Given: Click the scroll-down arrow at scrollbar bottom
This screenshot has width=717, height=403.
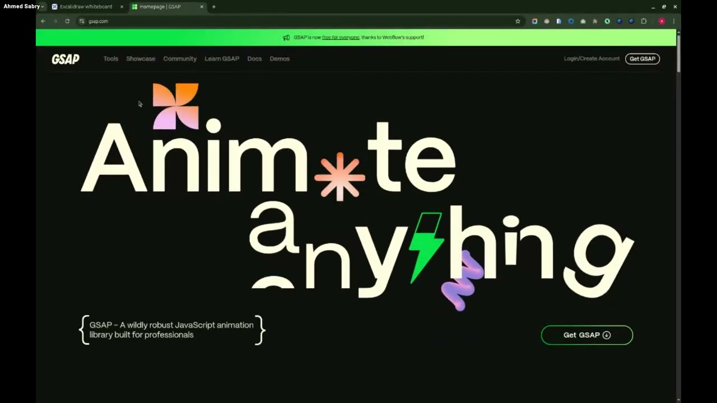Looking at the screenshot, I should 678,400.
